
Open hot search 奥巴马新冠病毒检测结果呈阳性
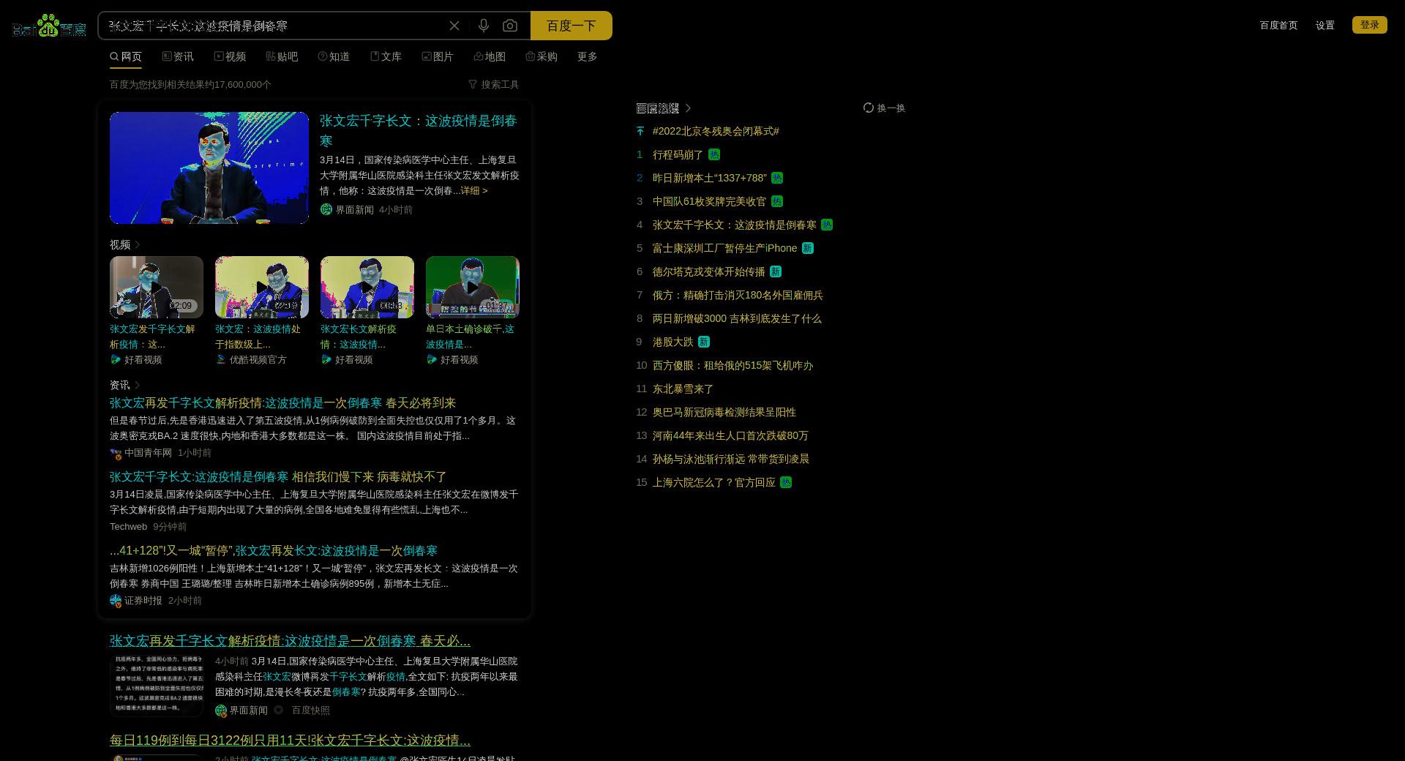pyautogui.click(x=724, y=412)
